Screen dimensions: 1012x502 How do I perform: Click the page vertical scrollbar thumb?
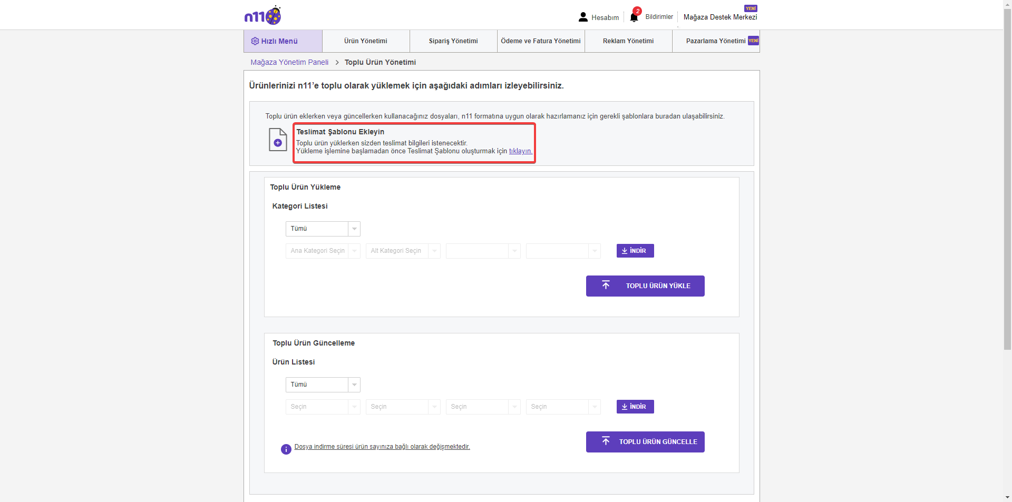[1007, 179]
